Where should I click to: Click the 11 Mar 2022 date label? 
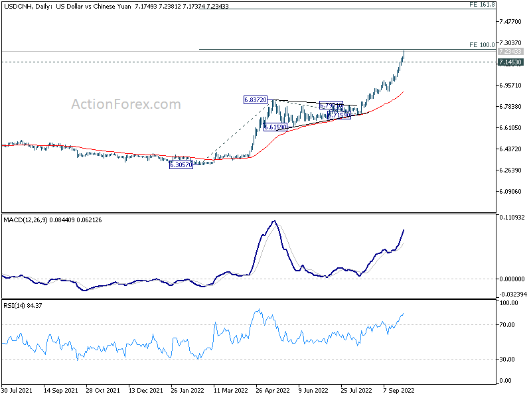pyautogui.click(x=230, y=391)
